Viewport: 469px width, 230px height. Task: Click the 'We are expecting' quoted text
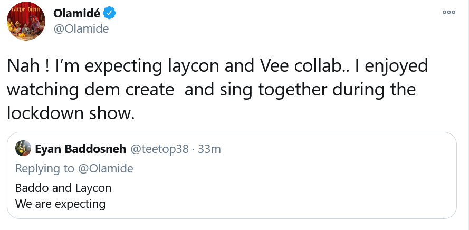(60, 204)
